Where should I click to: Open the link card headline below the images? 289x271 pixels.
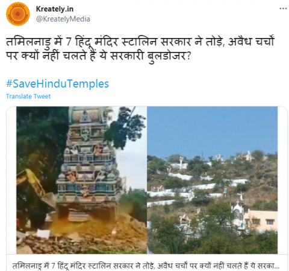tap(146, 266)
